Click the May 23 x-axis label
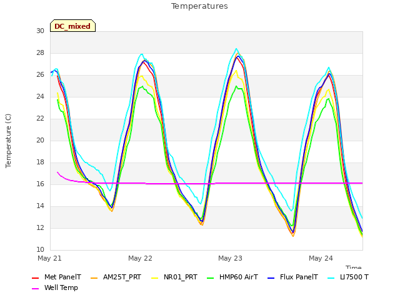The width and height of the screenshot is (400, 300). (230, 258)
